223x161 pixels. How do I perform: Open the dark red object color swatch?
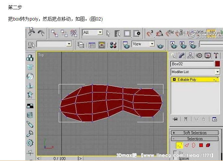[218, 64]
